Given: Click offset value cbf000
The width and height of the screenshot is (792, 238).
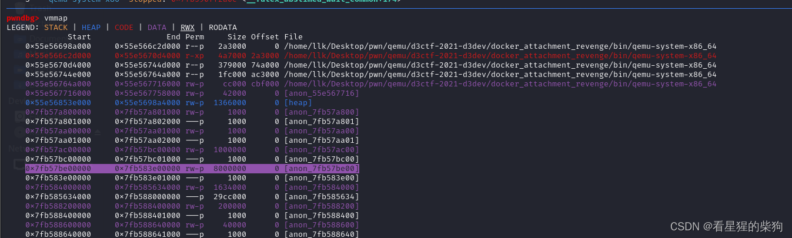Looking at the screenshot, I should [x=265, y=84].
